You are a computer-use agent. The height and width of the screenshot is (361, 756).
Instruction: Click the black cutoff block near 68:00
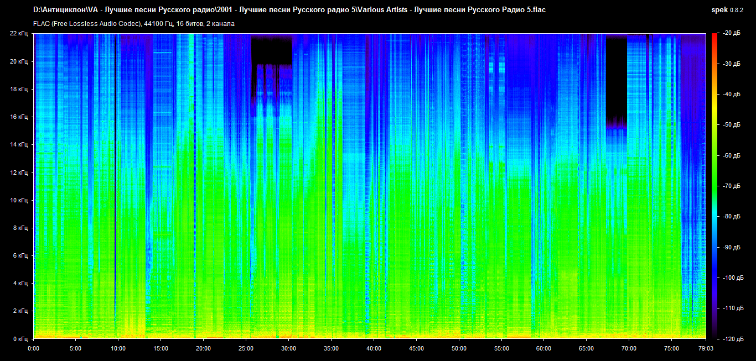point(617,80)
